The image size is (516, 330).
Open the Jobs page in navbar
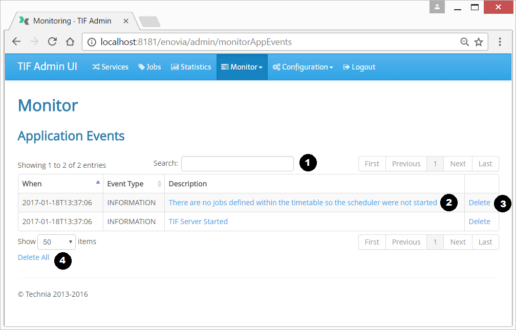point(149,67)
